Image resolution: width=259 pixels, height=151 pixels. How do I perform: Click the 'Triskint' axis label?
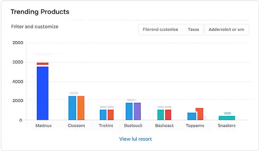106,125
